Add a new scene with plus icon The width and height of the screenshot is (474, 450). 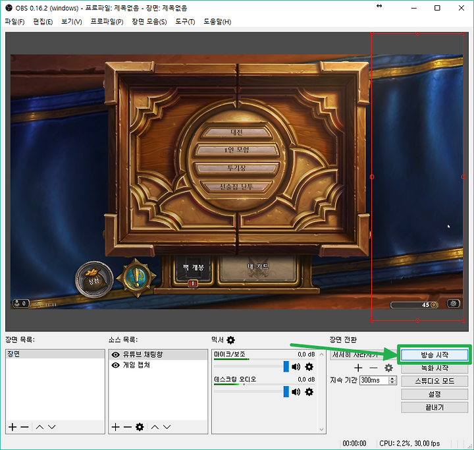tap(13, 427)
